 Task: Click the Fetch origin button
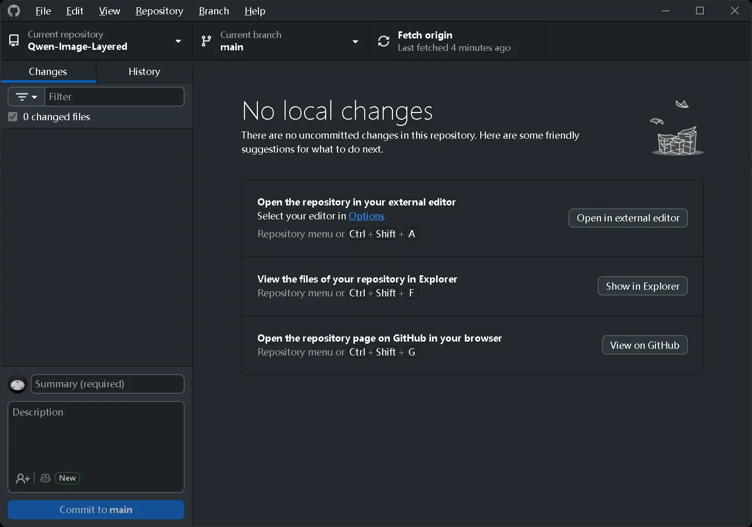click(458, 41)
